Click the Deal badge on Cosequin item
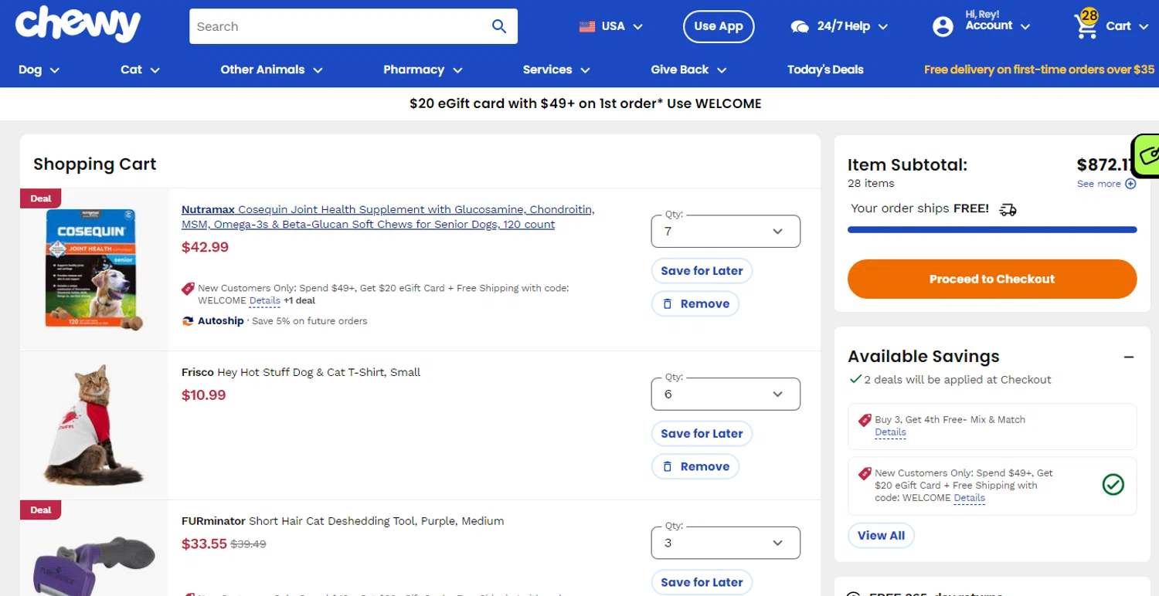1159x596 pixels. pyautogui.click(x=41, y=198)
